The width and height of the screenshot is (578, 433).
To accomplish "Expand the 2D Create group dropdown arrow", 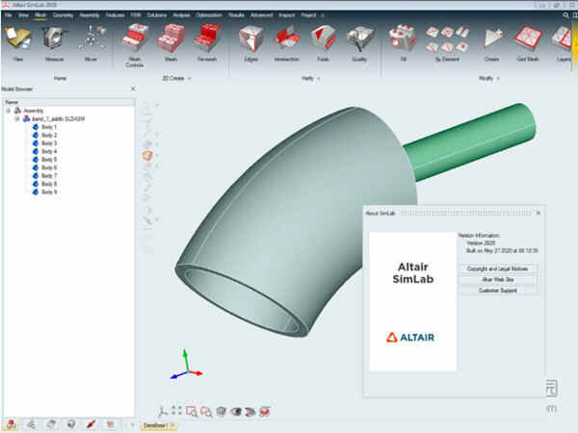I will tap(190, 79).
